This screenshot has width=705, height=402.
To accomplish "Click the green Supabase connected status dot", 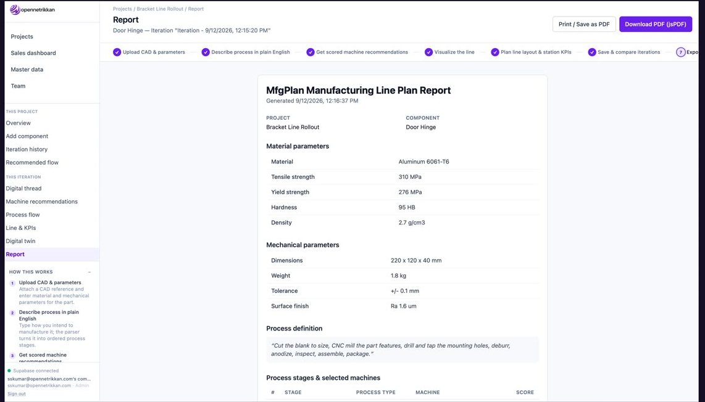I will [9, 371].
